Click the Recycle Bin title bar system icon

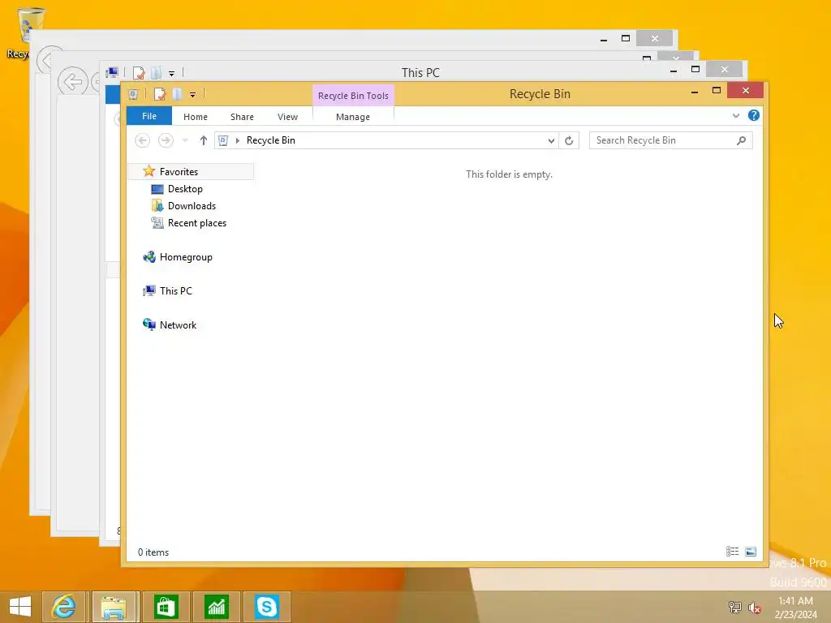pyautogui.click(x=133, y=94)
